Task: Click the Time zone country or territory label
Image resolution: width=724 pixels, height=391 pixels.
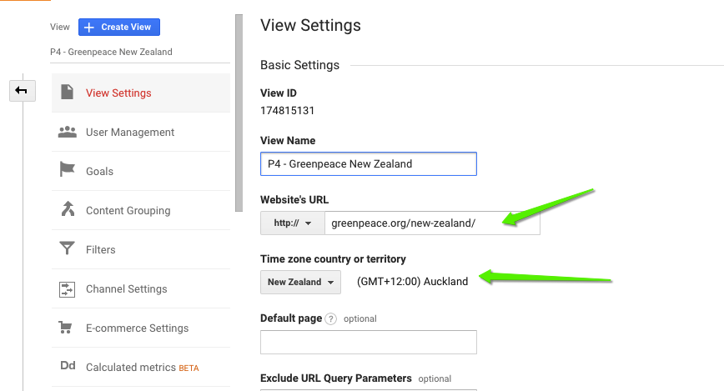Action: (333, 259)
